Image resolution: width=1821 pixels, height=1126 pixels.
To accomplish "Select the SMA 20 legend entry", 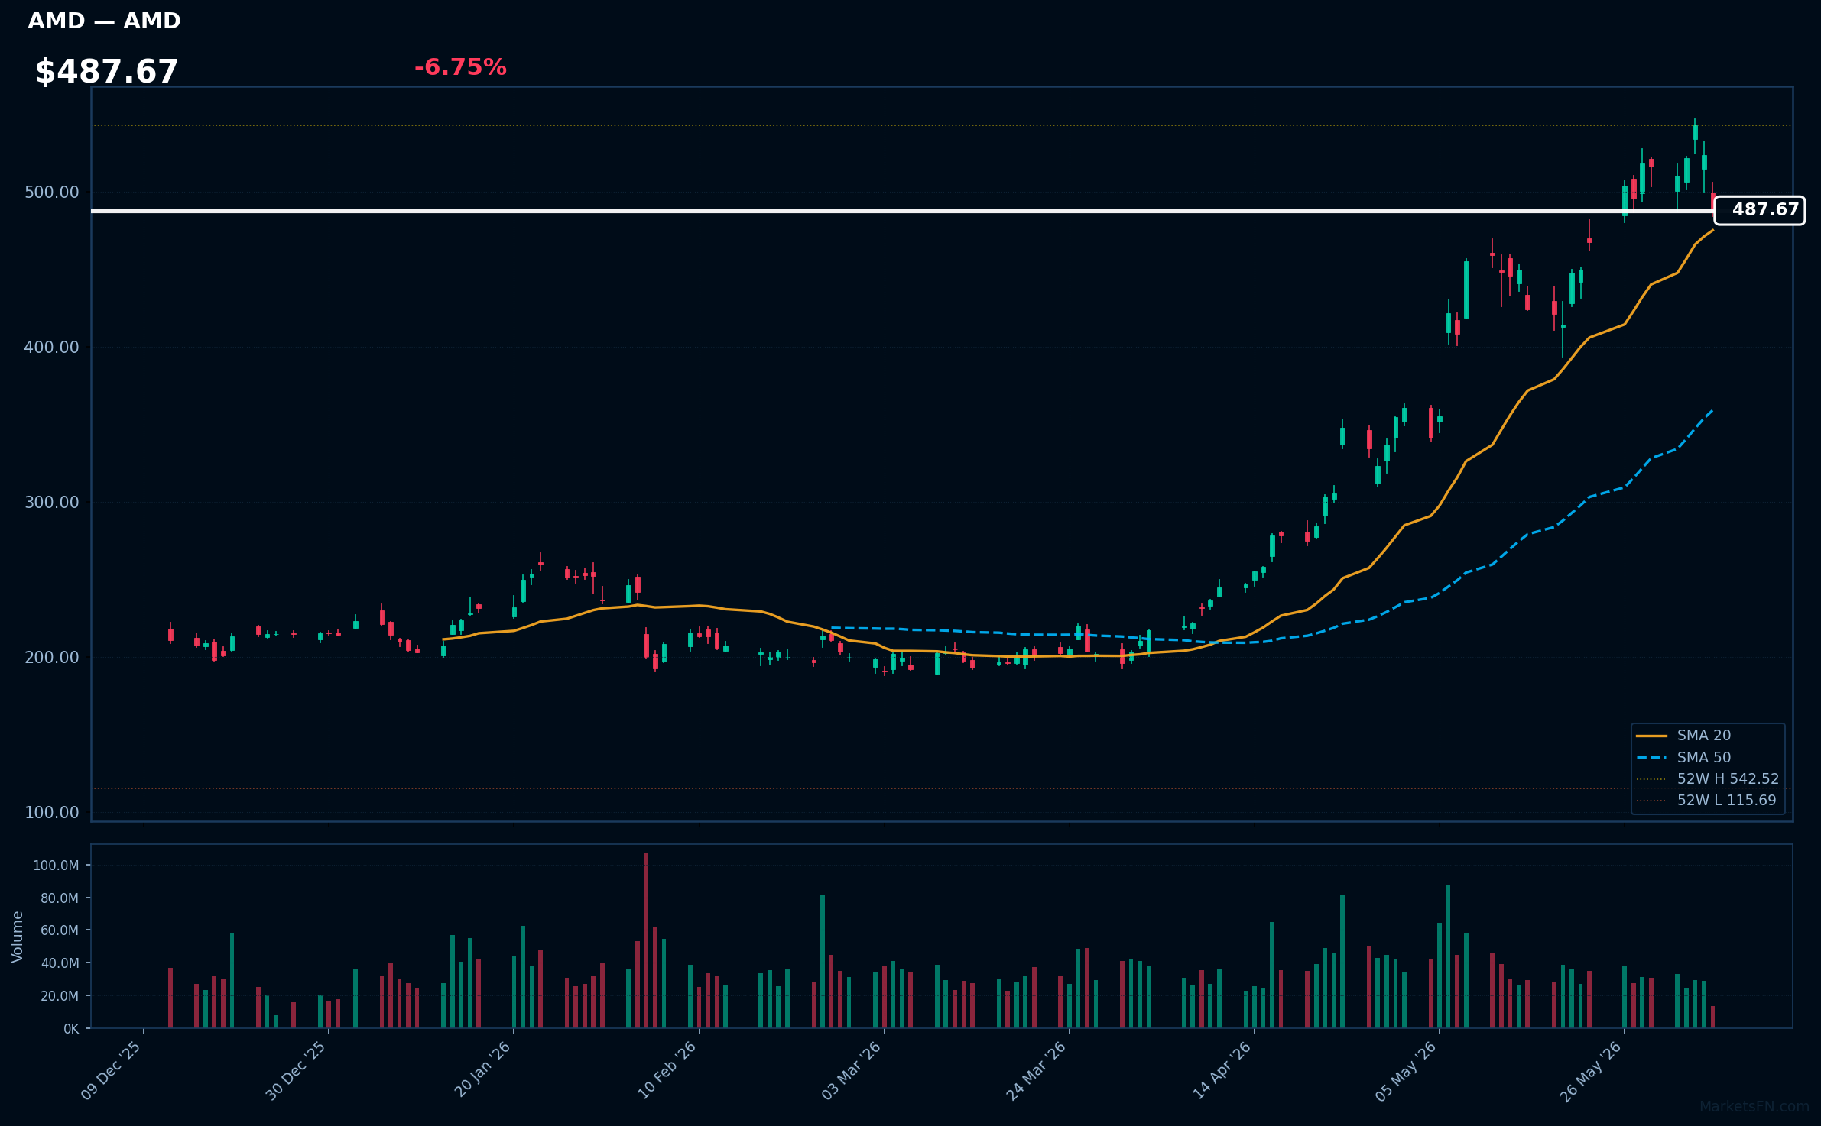I will point(1704,735).
